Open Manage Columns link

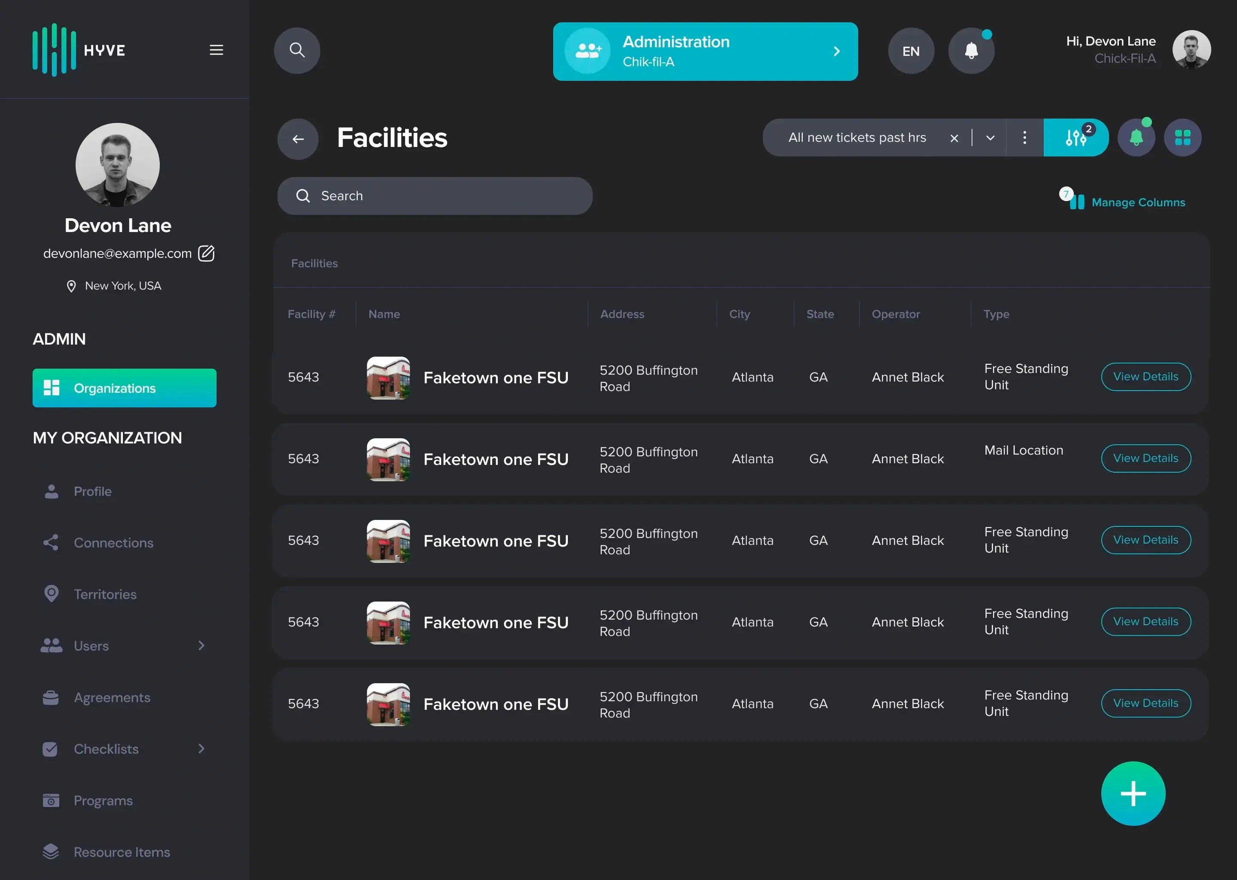coord(1138,202)
